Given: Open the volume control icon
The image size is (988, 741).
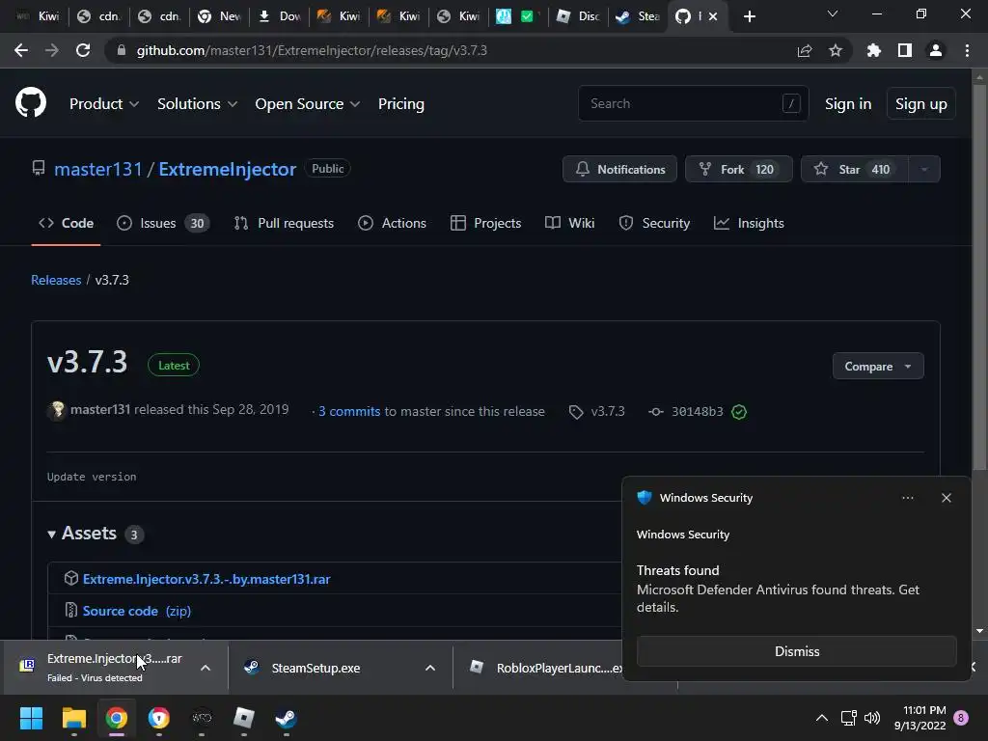Looking at the screenshot, I should click(x=872, y=718).
